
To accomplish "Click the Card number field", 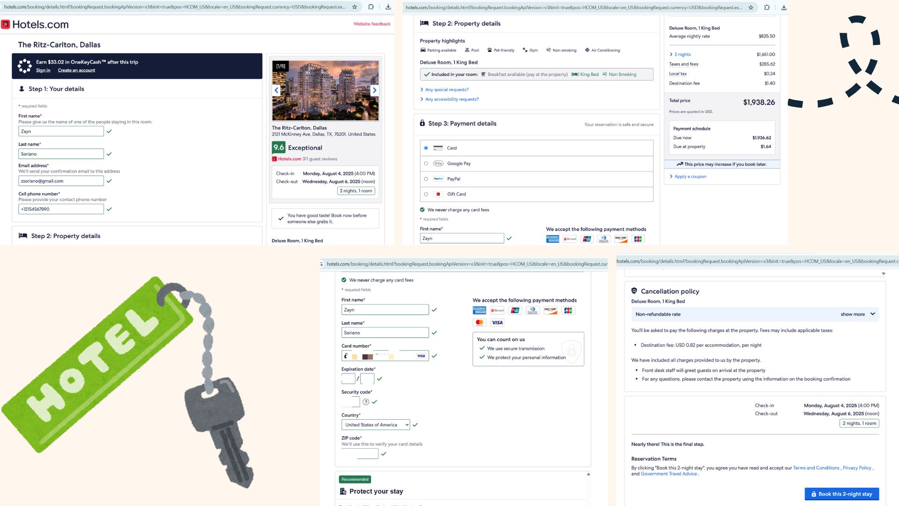I will click(385, 356).
